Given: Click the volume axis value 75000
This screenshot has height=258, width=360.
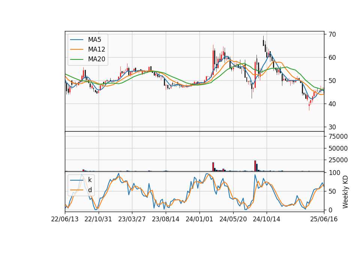Looking at the screenshot, I should pyautogui.click(x=338, y=136).
